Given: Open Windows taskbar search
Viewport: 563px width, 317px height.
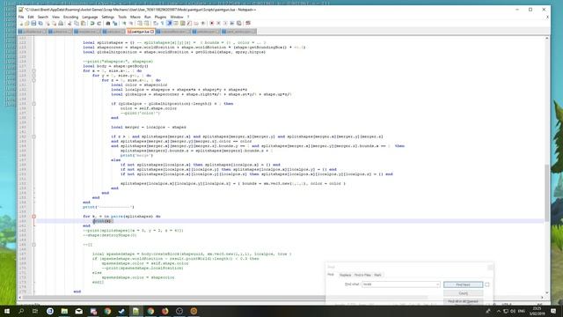Looking at the screenshot, I should click(21, 311).
